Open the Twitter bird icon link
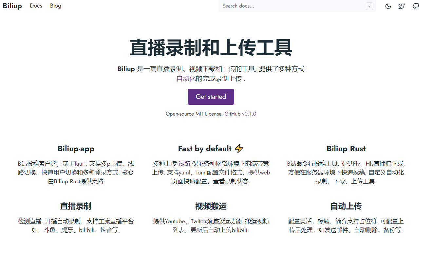433x253 pixels. point(402,6)
